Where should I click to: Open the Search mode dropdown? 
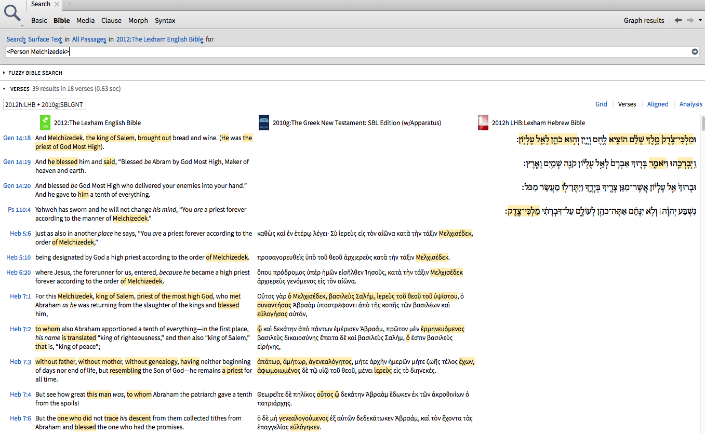16,39
